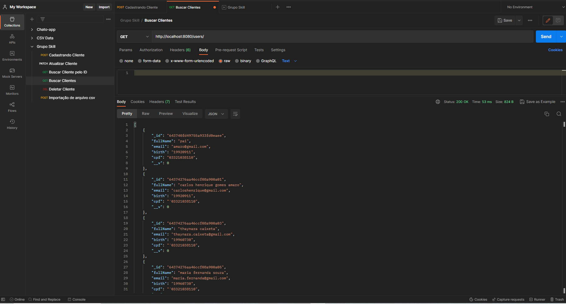Open the Deletar Cliente request
The height and width of the screenshot is (304, 566).
(62, 89)
